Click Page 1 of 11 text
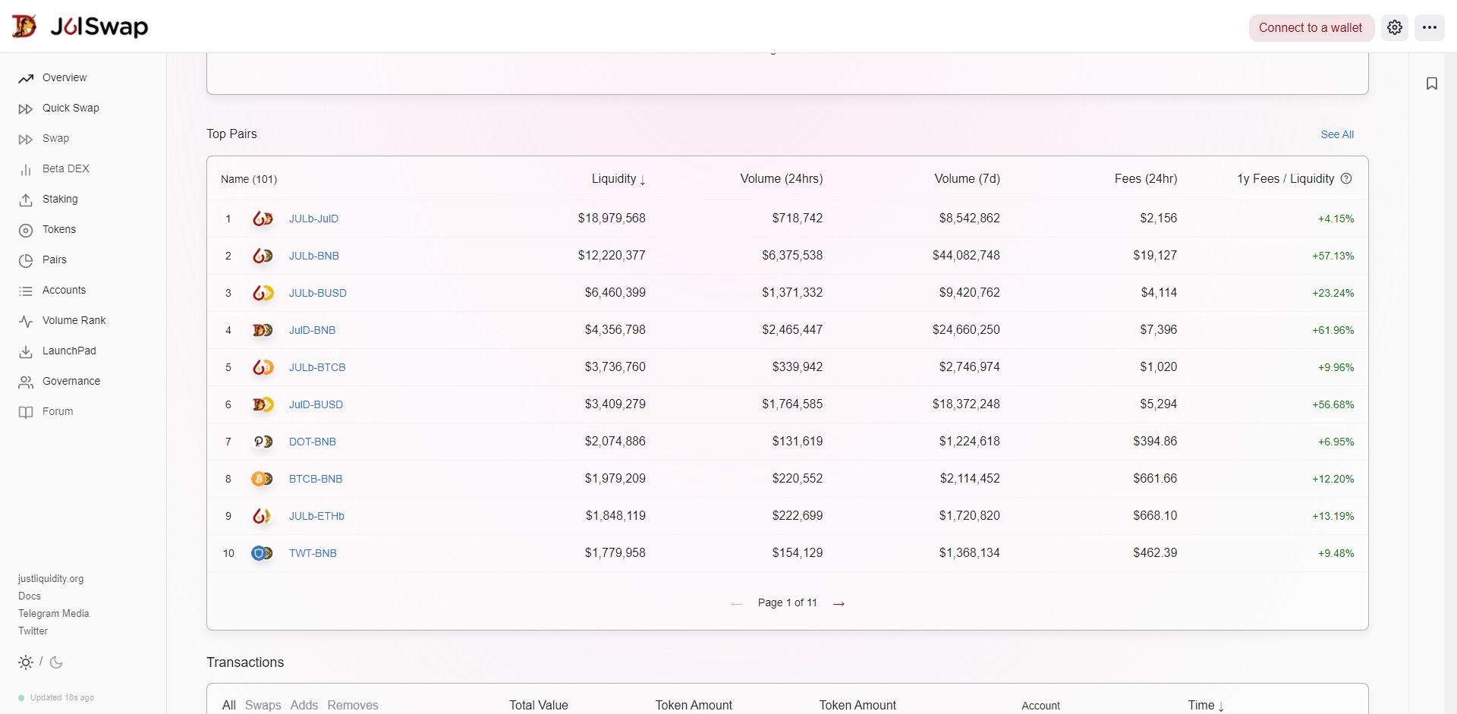1457x714 pixels. point(788,602)
